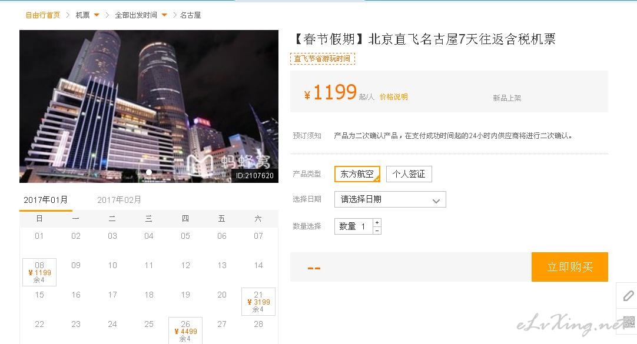Image resolution: width=637 pixels, height=344 pixels.
Task: Open the 自由行首页 breadcrumb link
Action: pos(42,15)
